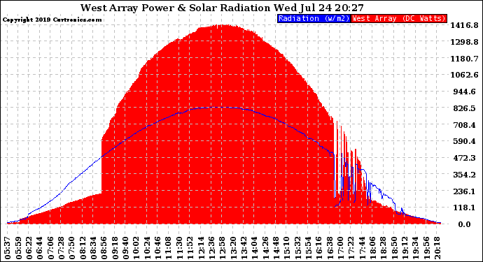Viewport: 483px width, 262px height.
Task: Click the x-axis time label 10:24
Action: pyautogui.click(x=147, y=248)
